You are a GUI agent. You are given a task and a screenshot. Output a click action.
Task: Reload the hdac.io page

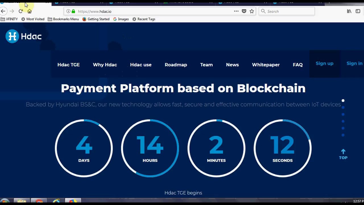20,11
